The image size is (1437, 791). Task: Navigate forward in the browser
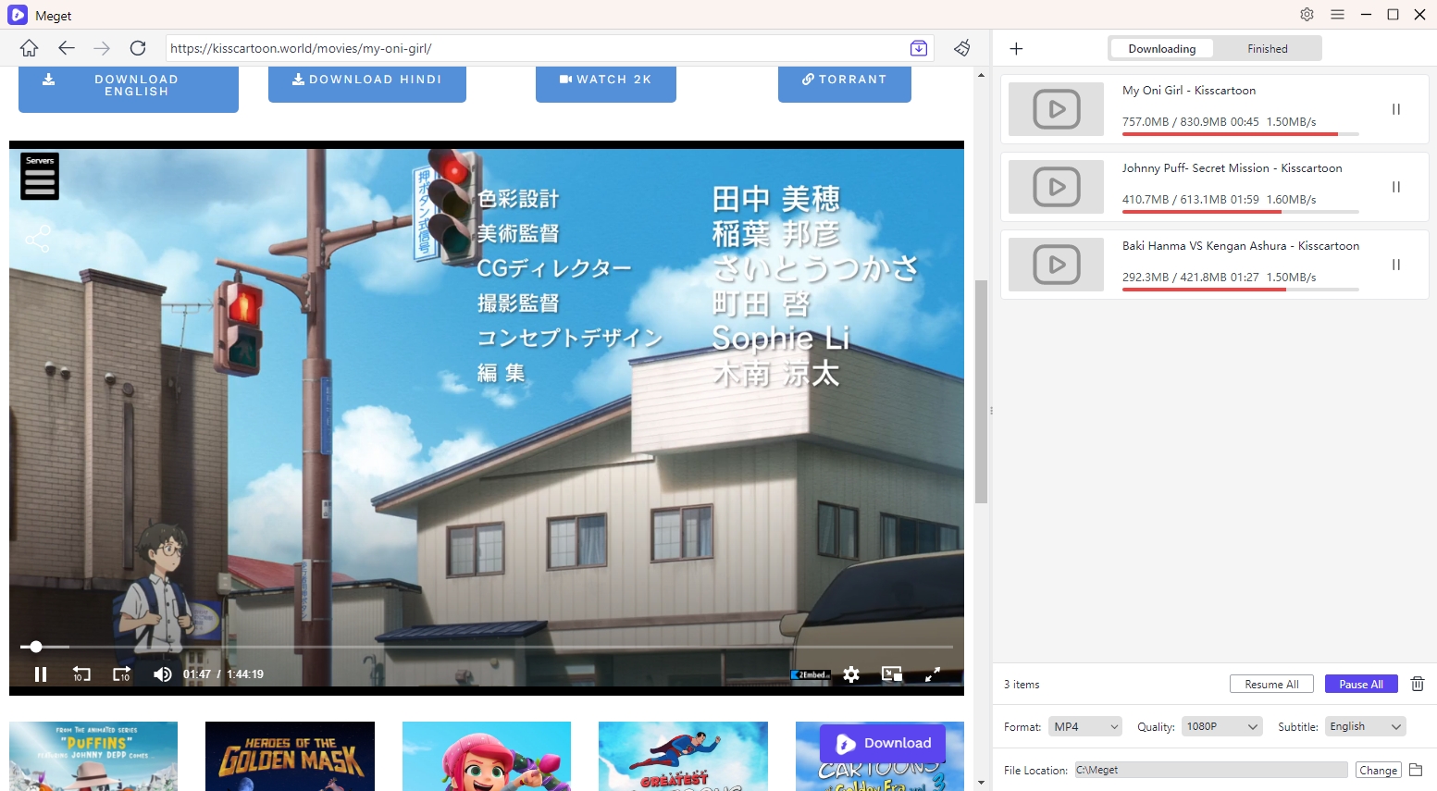coord(102,48)
